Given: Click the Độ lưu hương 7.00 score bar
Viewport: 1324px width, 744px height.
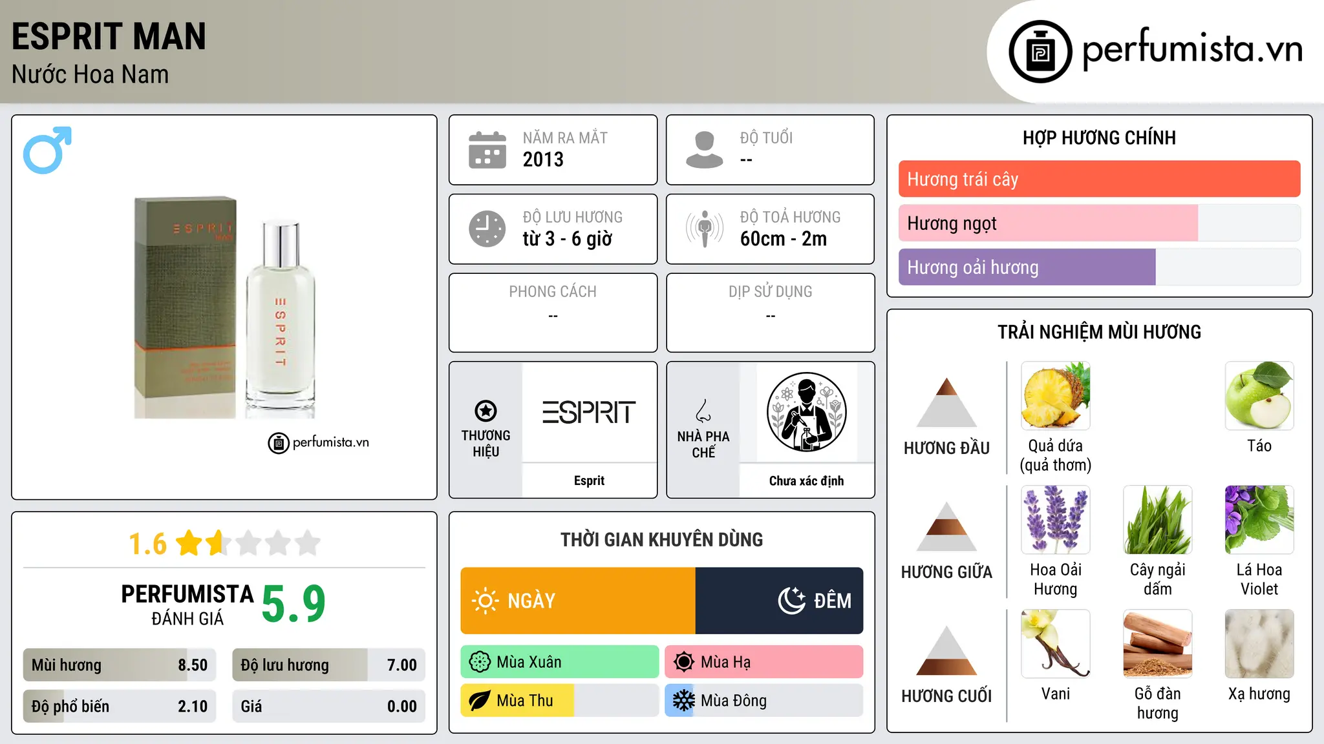Looking at the screenshot, I should (x=328, y=665).
